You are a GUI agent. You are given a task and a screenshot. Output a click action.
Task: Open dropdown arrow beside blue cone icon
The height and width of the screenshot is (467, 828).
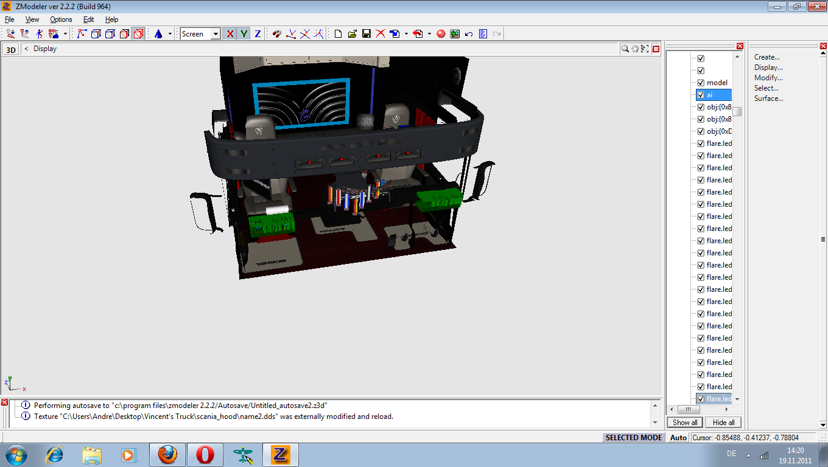[x=170, y=34]
